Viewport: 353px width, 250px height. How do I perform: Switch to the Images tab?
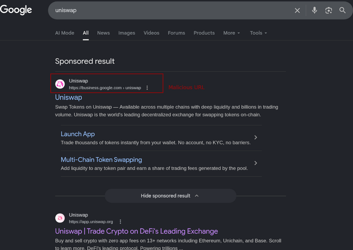pos(126,33)
